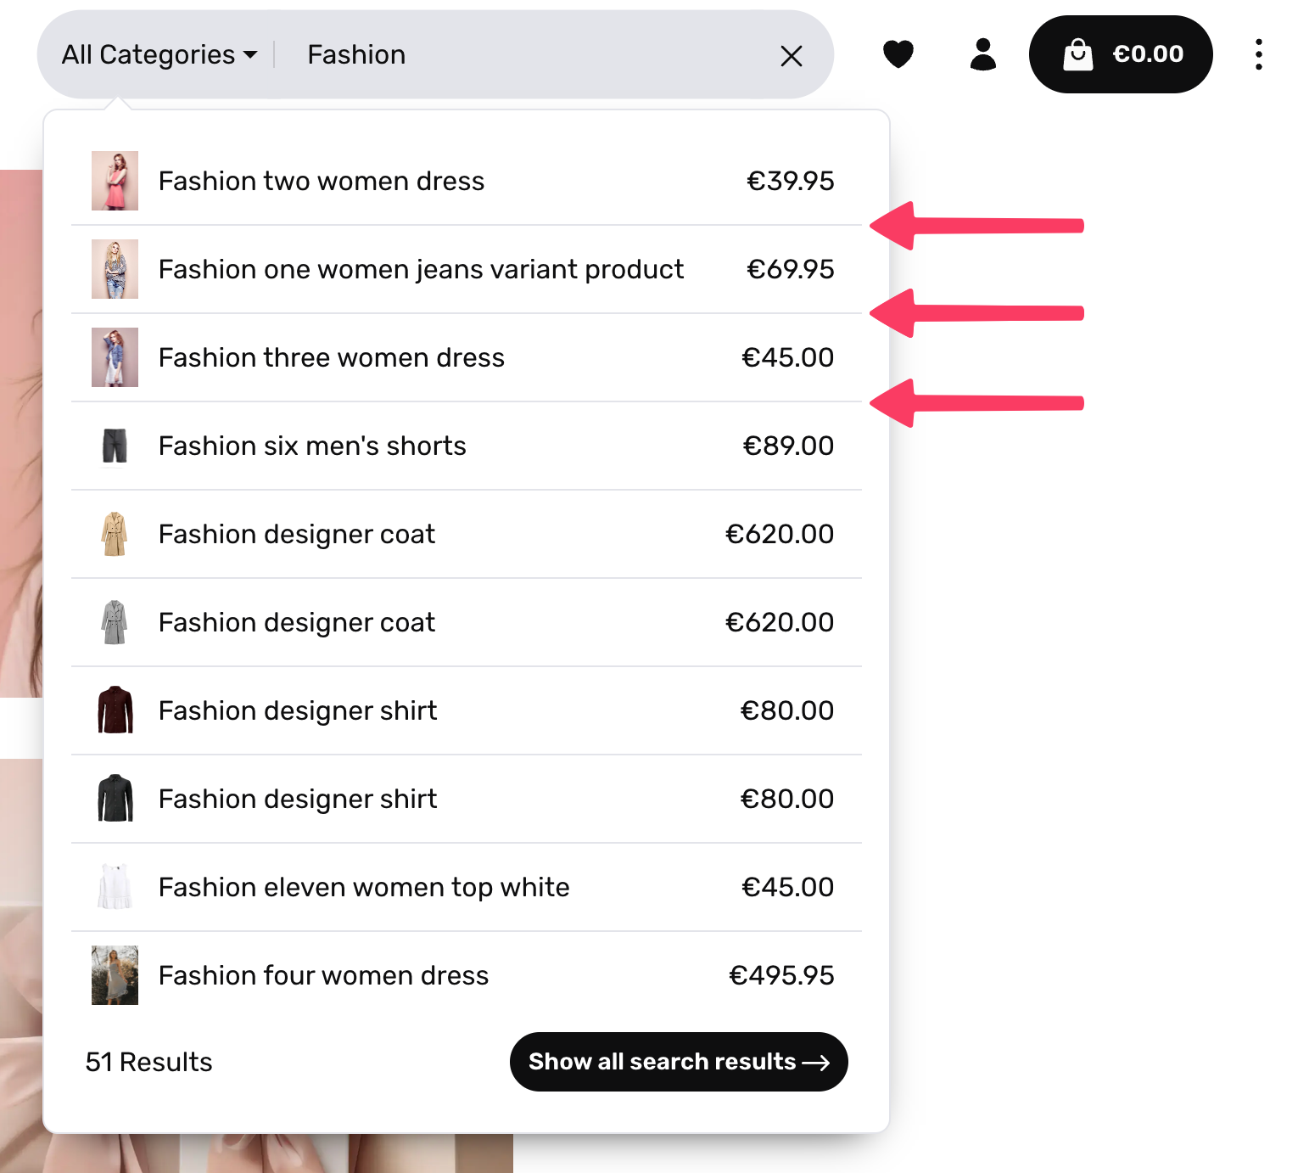The image size is (1298, 1173).
Task: Open the shopping cart showing €0.00
Action: click(x=1120, y=54)
